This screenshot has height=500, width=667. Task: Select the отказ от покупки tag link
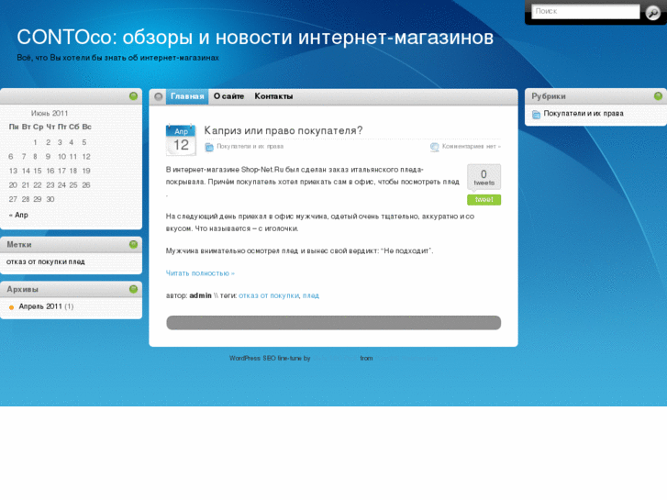click(x=269, y=295)
